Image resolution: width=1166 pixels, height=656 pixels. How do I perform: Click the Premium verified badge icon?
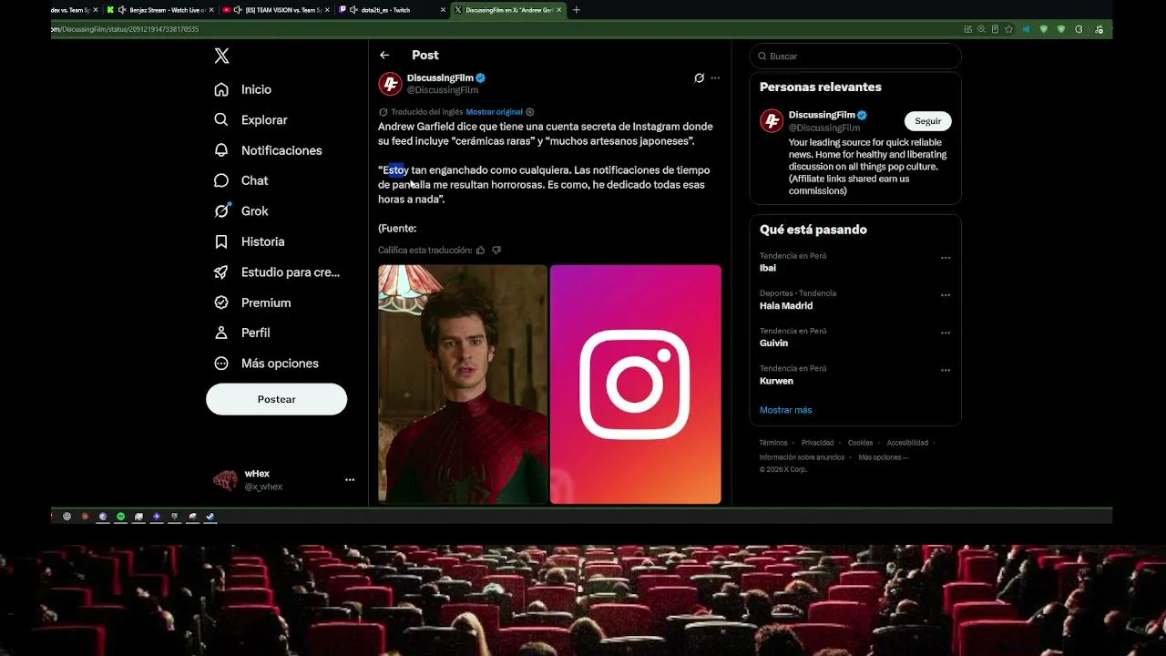221,302
